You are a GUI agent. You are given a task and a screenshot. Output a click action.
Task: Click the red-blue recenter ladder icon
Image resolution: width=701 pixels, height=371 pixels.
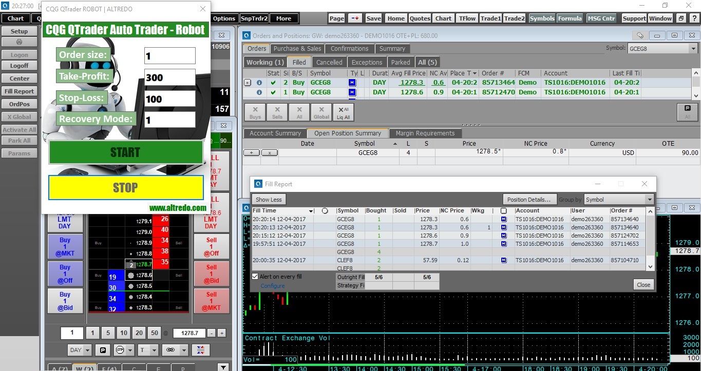(200, 350)
